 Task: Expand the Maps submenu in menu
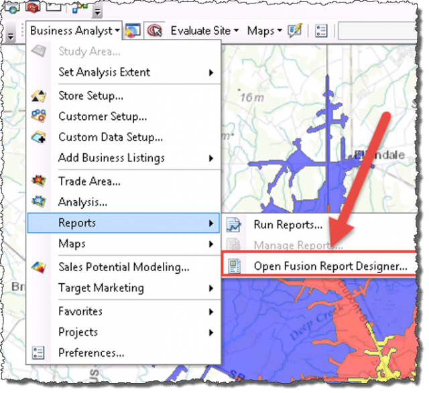point(123,244)
